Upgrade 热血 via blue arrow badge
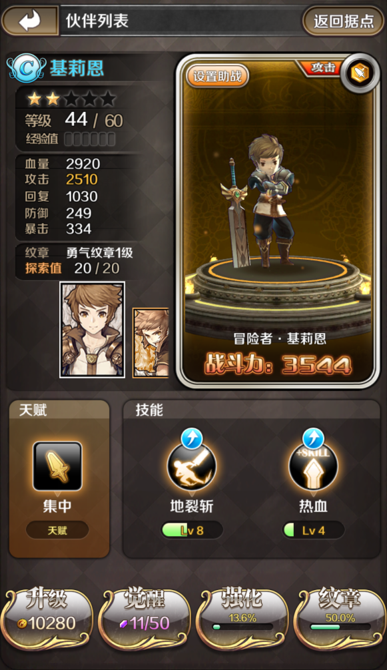This screenshot has height=670, width=387. 313,439
